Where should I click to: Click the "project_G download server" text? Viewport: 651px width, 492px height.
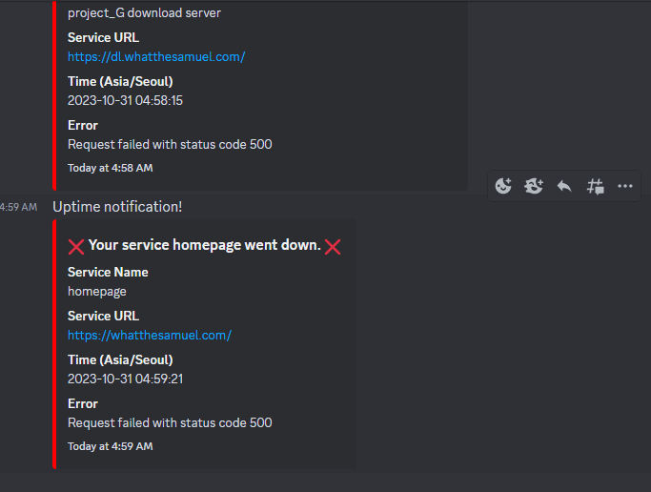[145, 13]
